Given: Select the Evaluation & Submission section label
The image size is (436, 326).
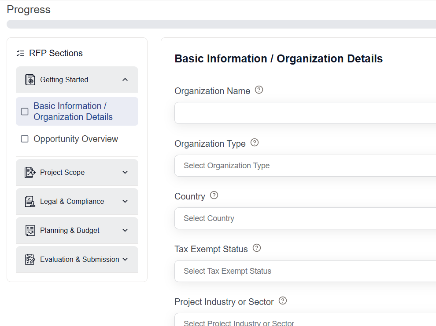Looking at the screenshot, I should pyautogui.click(x=80, y=259).
